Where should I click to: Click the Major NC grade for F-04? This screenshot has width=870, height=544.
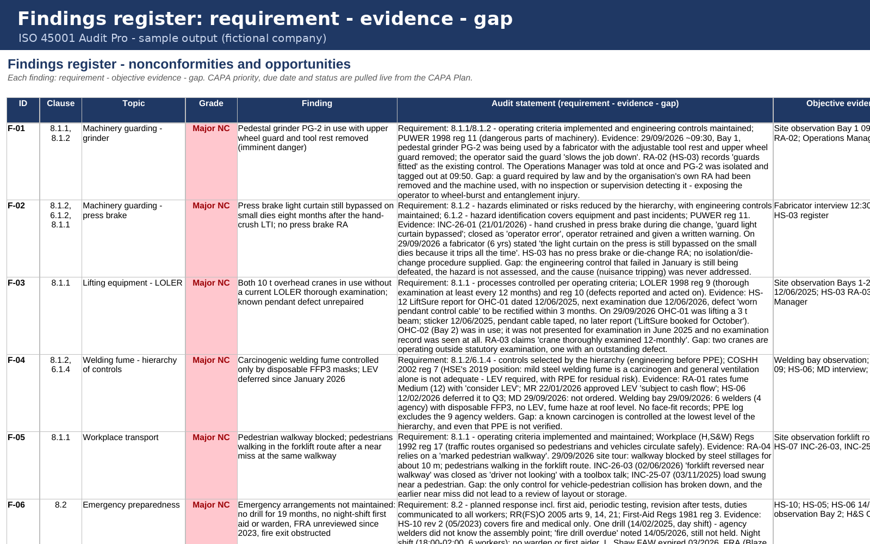pos(212,393)
